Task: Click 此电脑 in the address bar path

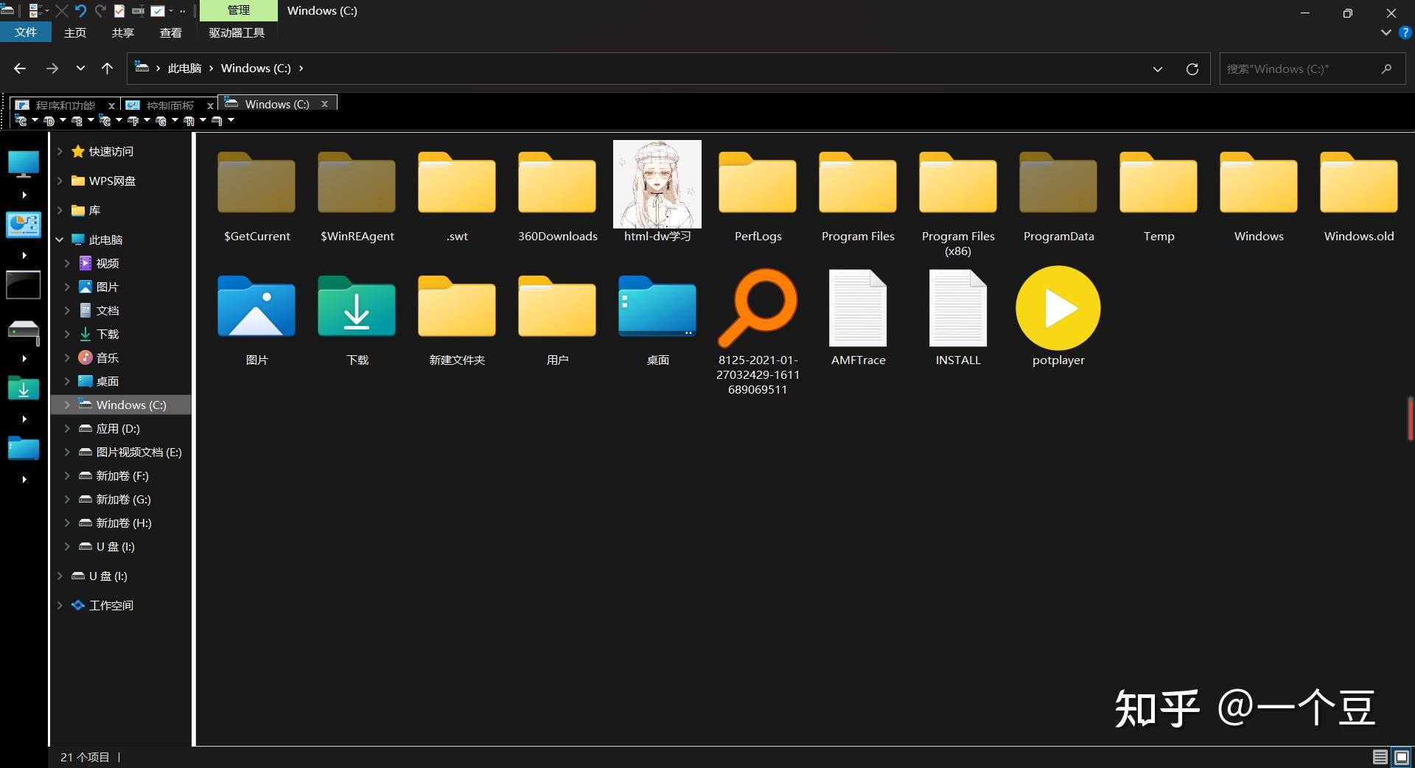Action: tap(184, 69)
